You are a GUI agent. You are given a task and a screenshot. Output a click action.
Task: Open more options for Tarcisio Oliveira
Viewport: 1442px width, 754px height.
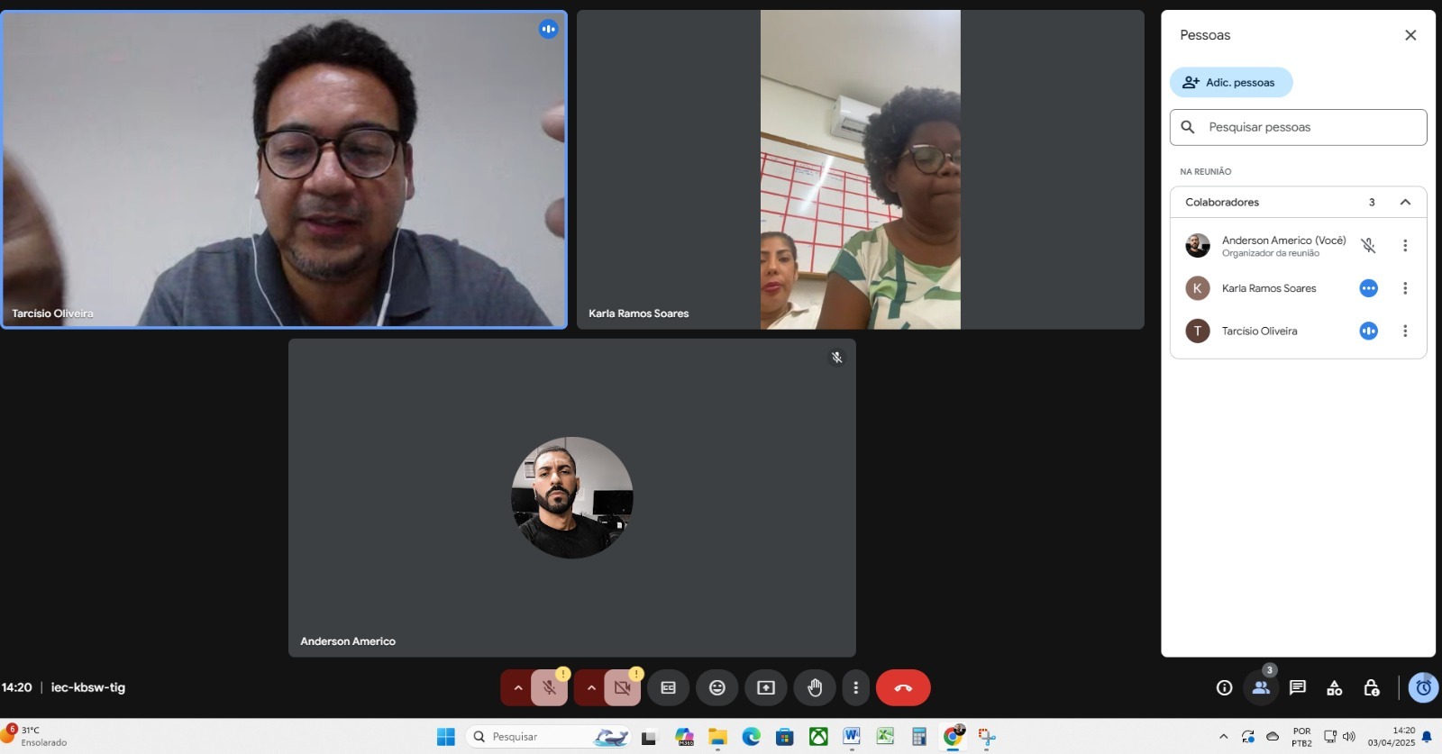pos(1405,332)
